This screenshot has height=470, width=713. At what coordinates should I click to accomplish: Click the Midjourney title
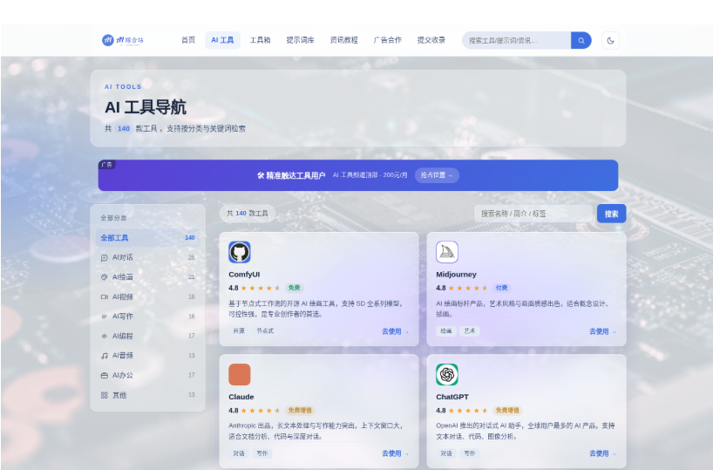coord(456,275)
